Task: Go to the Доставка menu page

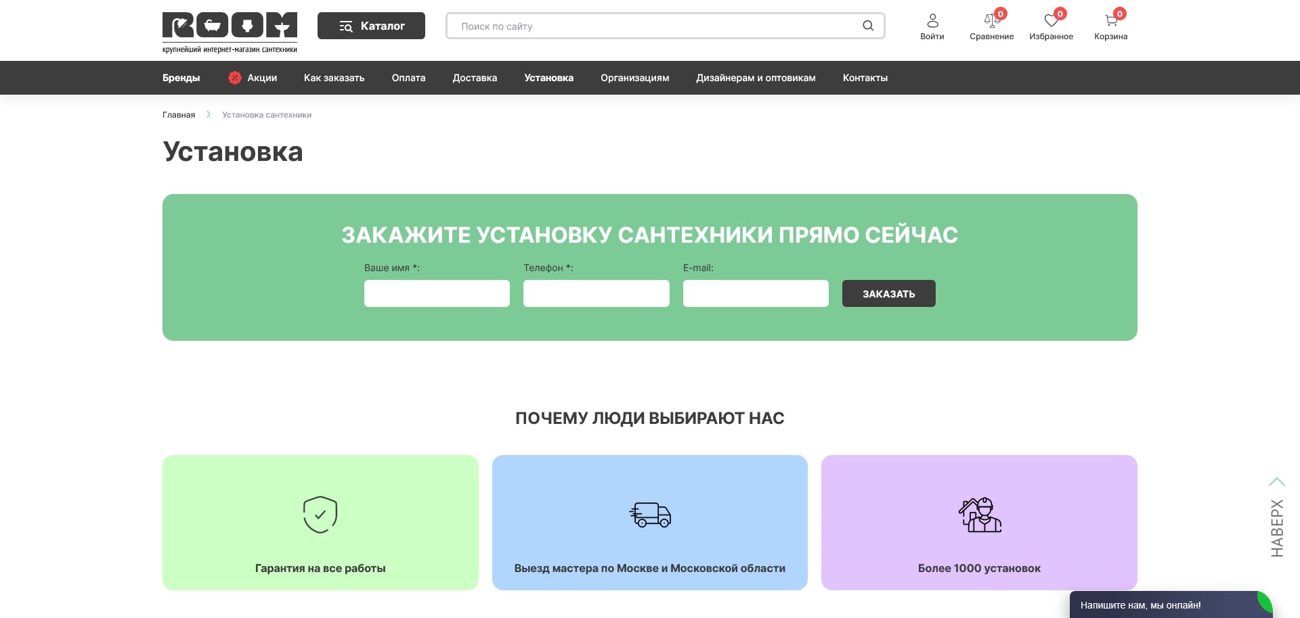Action: click(475, 78)
